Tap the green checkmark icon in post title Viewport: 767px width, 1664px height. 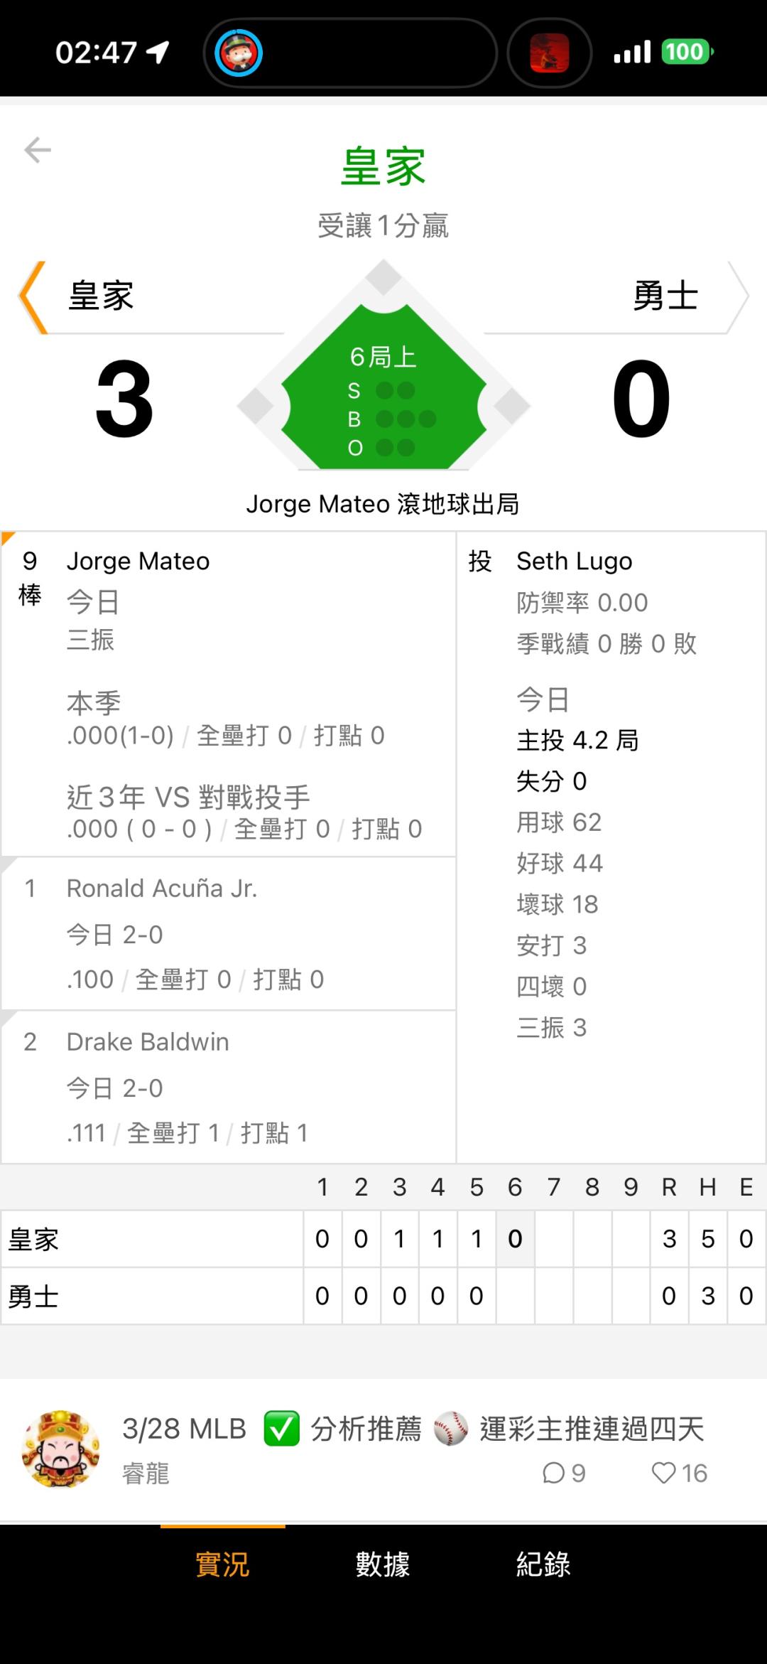coord(281,1429)
